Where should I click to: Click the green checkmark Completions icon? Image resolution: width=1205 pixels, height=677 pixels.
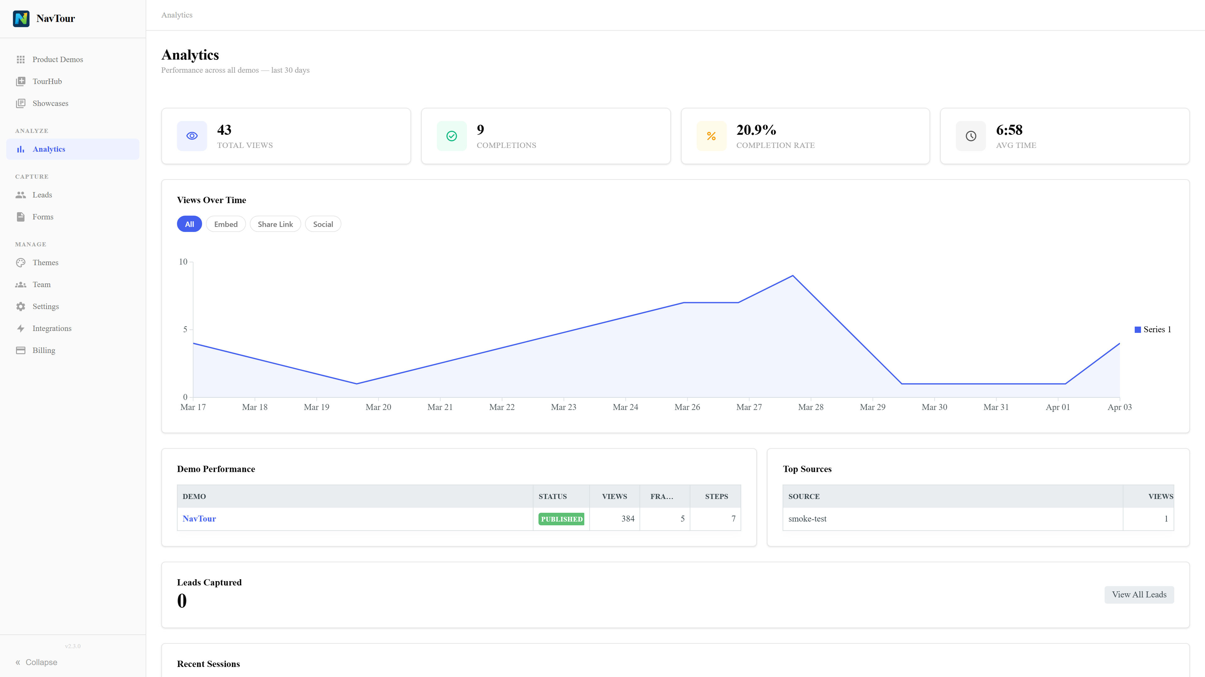coord(452,136)
